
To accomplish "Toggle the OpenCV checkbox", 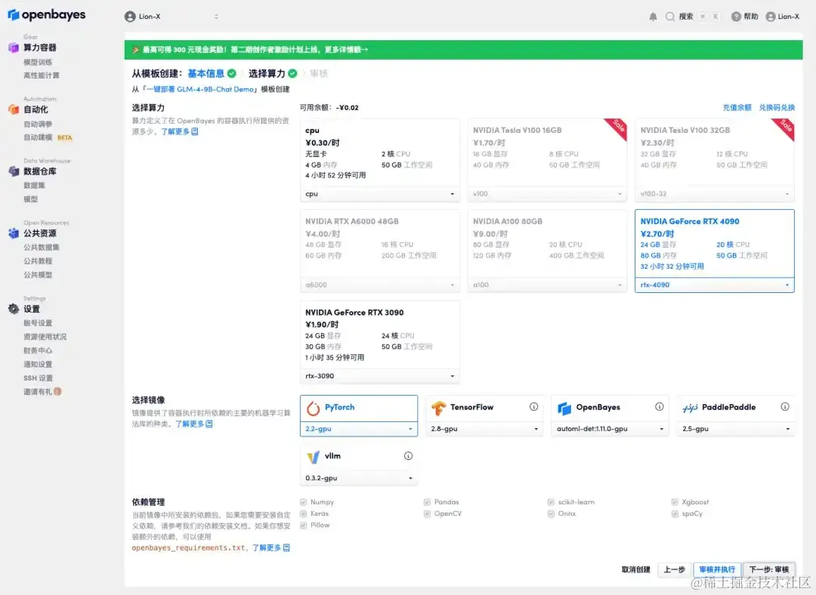I will (x=427, y=514).
